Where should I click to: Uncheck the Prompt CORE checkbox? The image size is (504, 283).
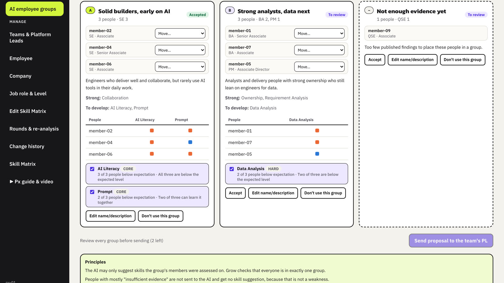[92, 192]
